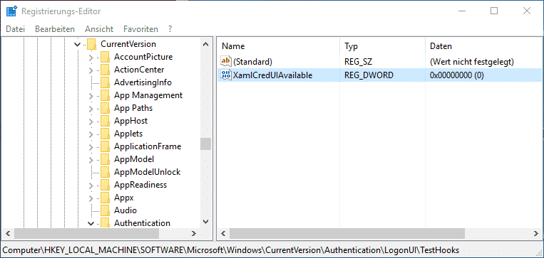Image resolution: width=544 pixels, height=258 pixels.
Task: Click the Audio folder icon
Action: (x=105, y=210)
